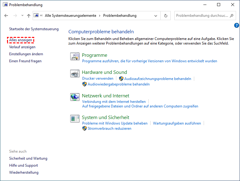
Task: Focus the Problembehandlung search field
Action: coord(202,16)
